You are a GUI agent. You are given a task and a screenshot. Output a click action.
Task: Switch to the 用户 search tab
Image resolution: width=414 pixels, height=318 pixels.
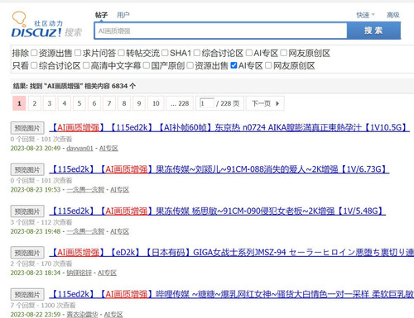click(x=123, y=15)
